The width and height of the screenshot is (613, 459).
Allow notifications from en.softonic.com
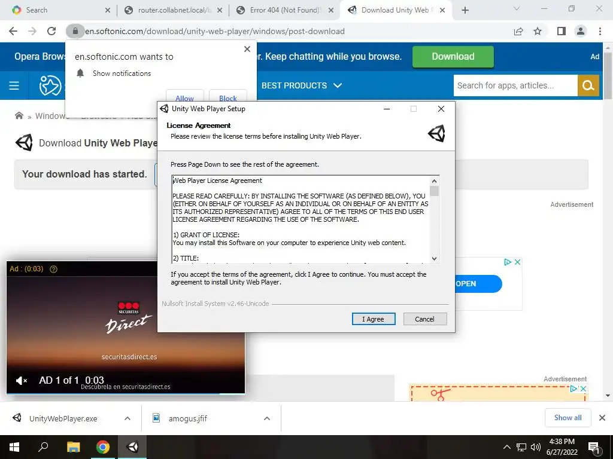tap(185, 97)
